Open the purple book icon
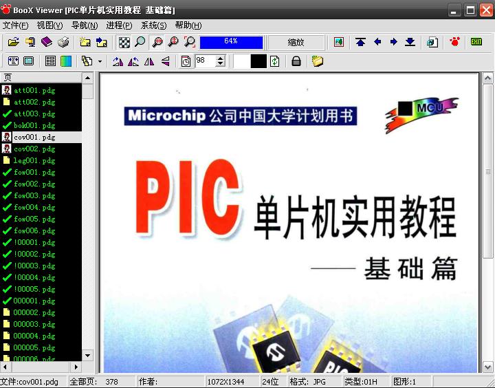This screenshot has height=388, width=495. [47, 42]
